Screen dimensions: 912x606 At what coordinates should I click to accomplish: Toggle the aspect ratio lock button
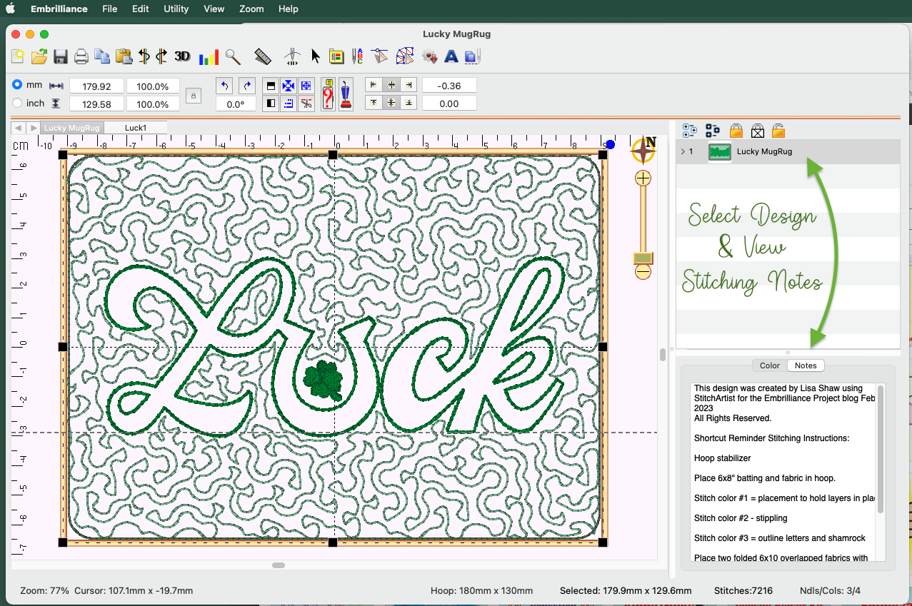coord(193,95)
